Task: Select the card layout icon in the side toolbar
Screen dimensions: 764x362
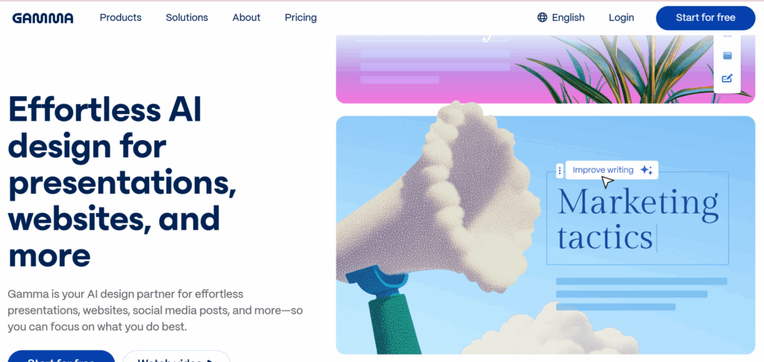Action: pos(727,55)
